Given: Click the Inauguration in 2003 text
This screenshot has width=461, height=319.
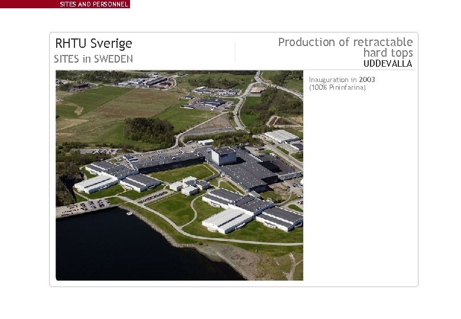Looking at the screenshot, I should [342, 80].
